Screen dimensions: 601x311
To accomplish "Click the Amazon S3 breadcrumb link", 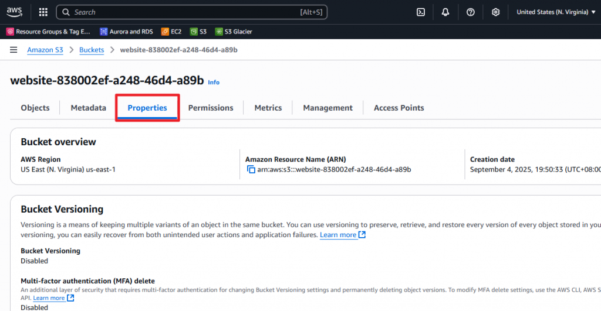I will pyautogui.click(x=45, y=50).
